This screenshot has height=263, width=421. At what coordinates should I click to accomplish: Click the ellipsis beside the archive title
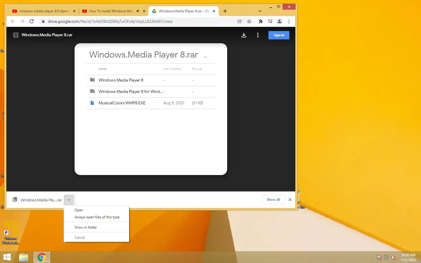(x=205, y=57)
